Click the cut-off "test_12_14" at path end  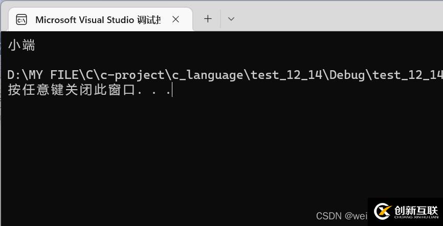pos(407,75)
